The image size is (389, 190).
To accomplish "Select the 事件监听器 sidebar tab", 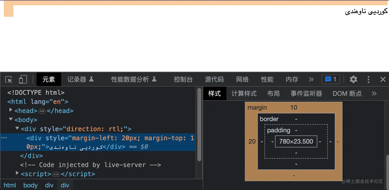I will 306,93.
